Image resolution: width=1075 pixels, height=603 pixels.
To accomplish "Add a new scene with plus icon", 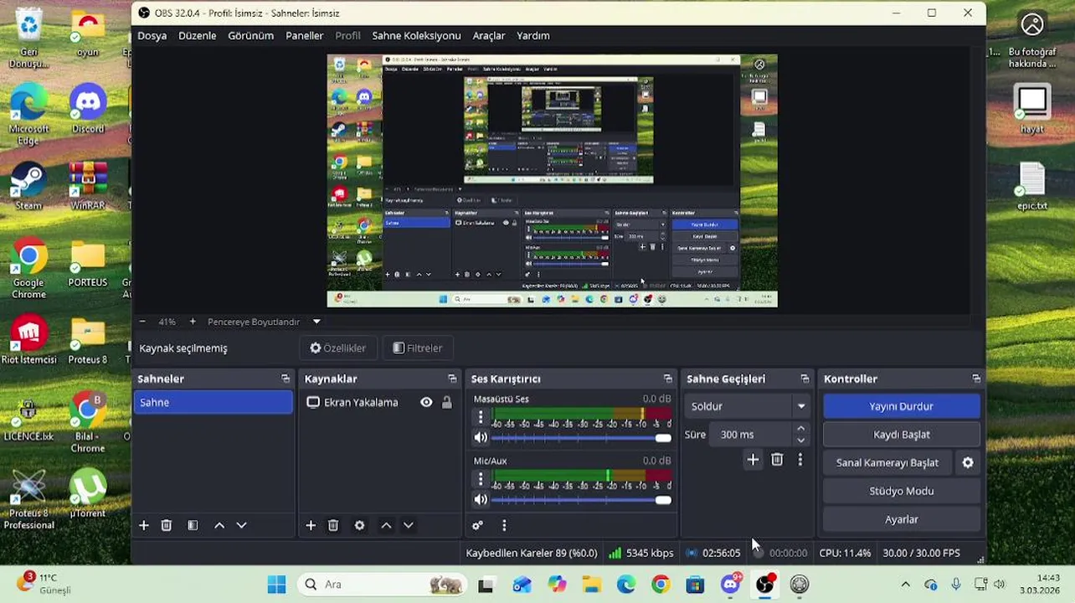I will click(144, 525).
